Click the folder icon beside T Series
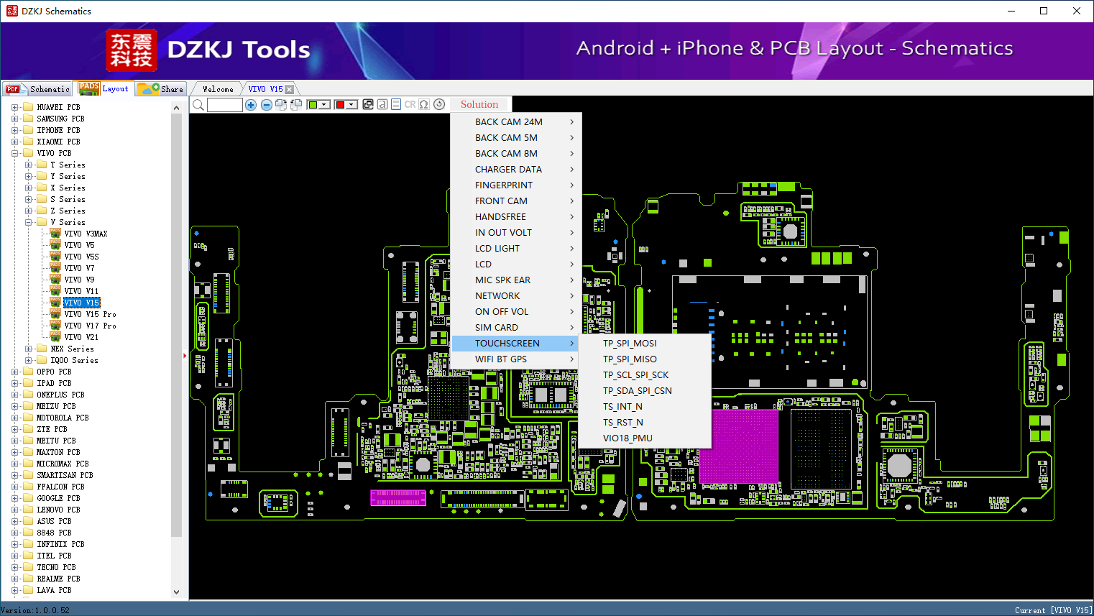This screenshot has width=1094, height=616. click(x=42, y=165)
